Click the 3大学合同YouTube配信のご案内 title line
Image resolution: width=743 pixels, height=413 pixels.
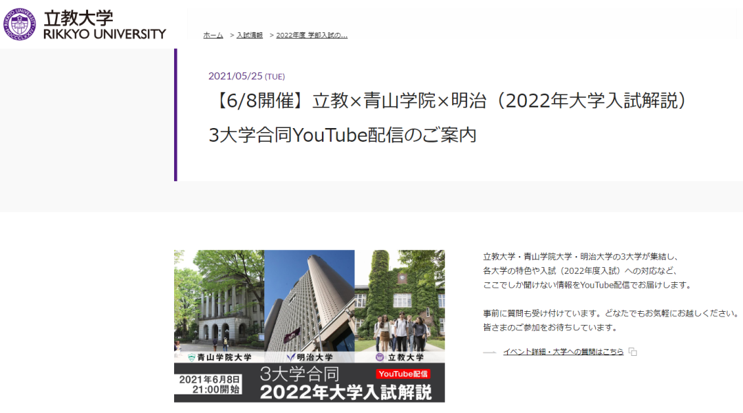[342, 135]
